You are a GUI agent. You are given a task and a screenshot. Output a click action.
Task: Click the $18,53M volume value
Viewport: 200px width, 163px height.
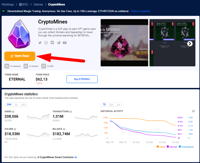coord(12,134)
